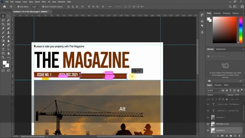Open the Color panel flyout menu
The image size is (245, 138).
tap(243, 13)
